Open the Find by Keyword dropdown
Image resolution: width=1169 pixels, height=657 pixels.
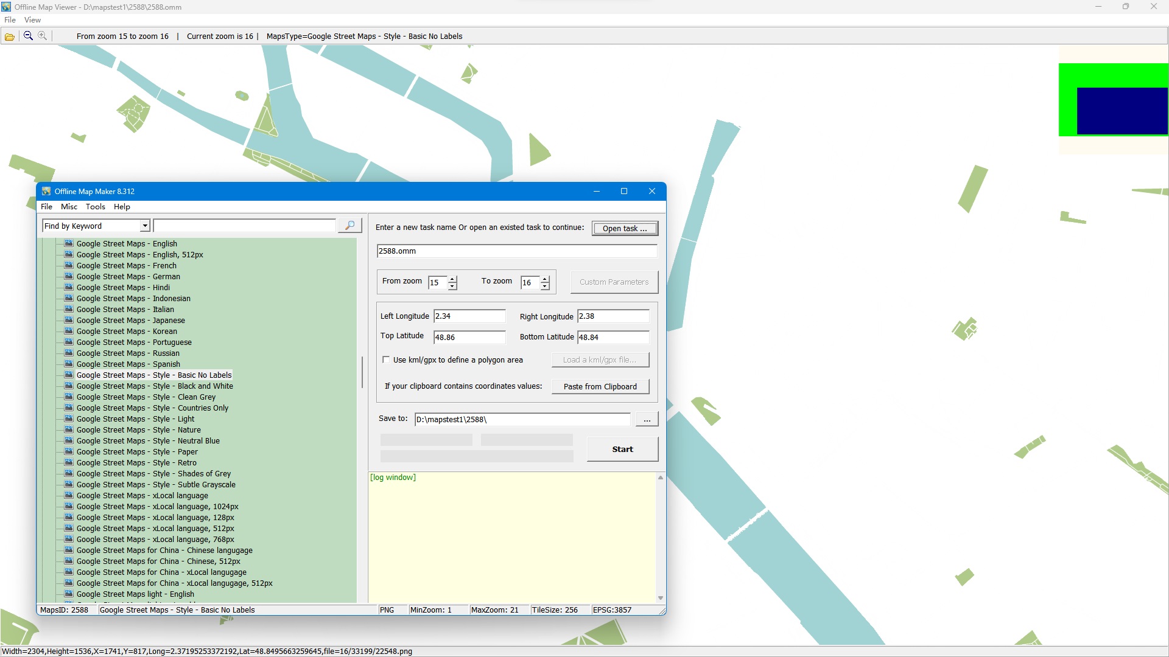click(145, 226)
